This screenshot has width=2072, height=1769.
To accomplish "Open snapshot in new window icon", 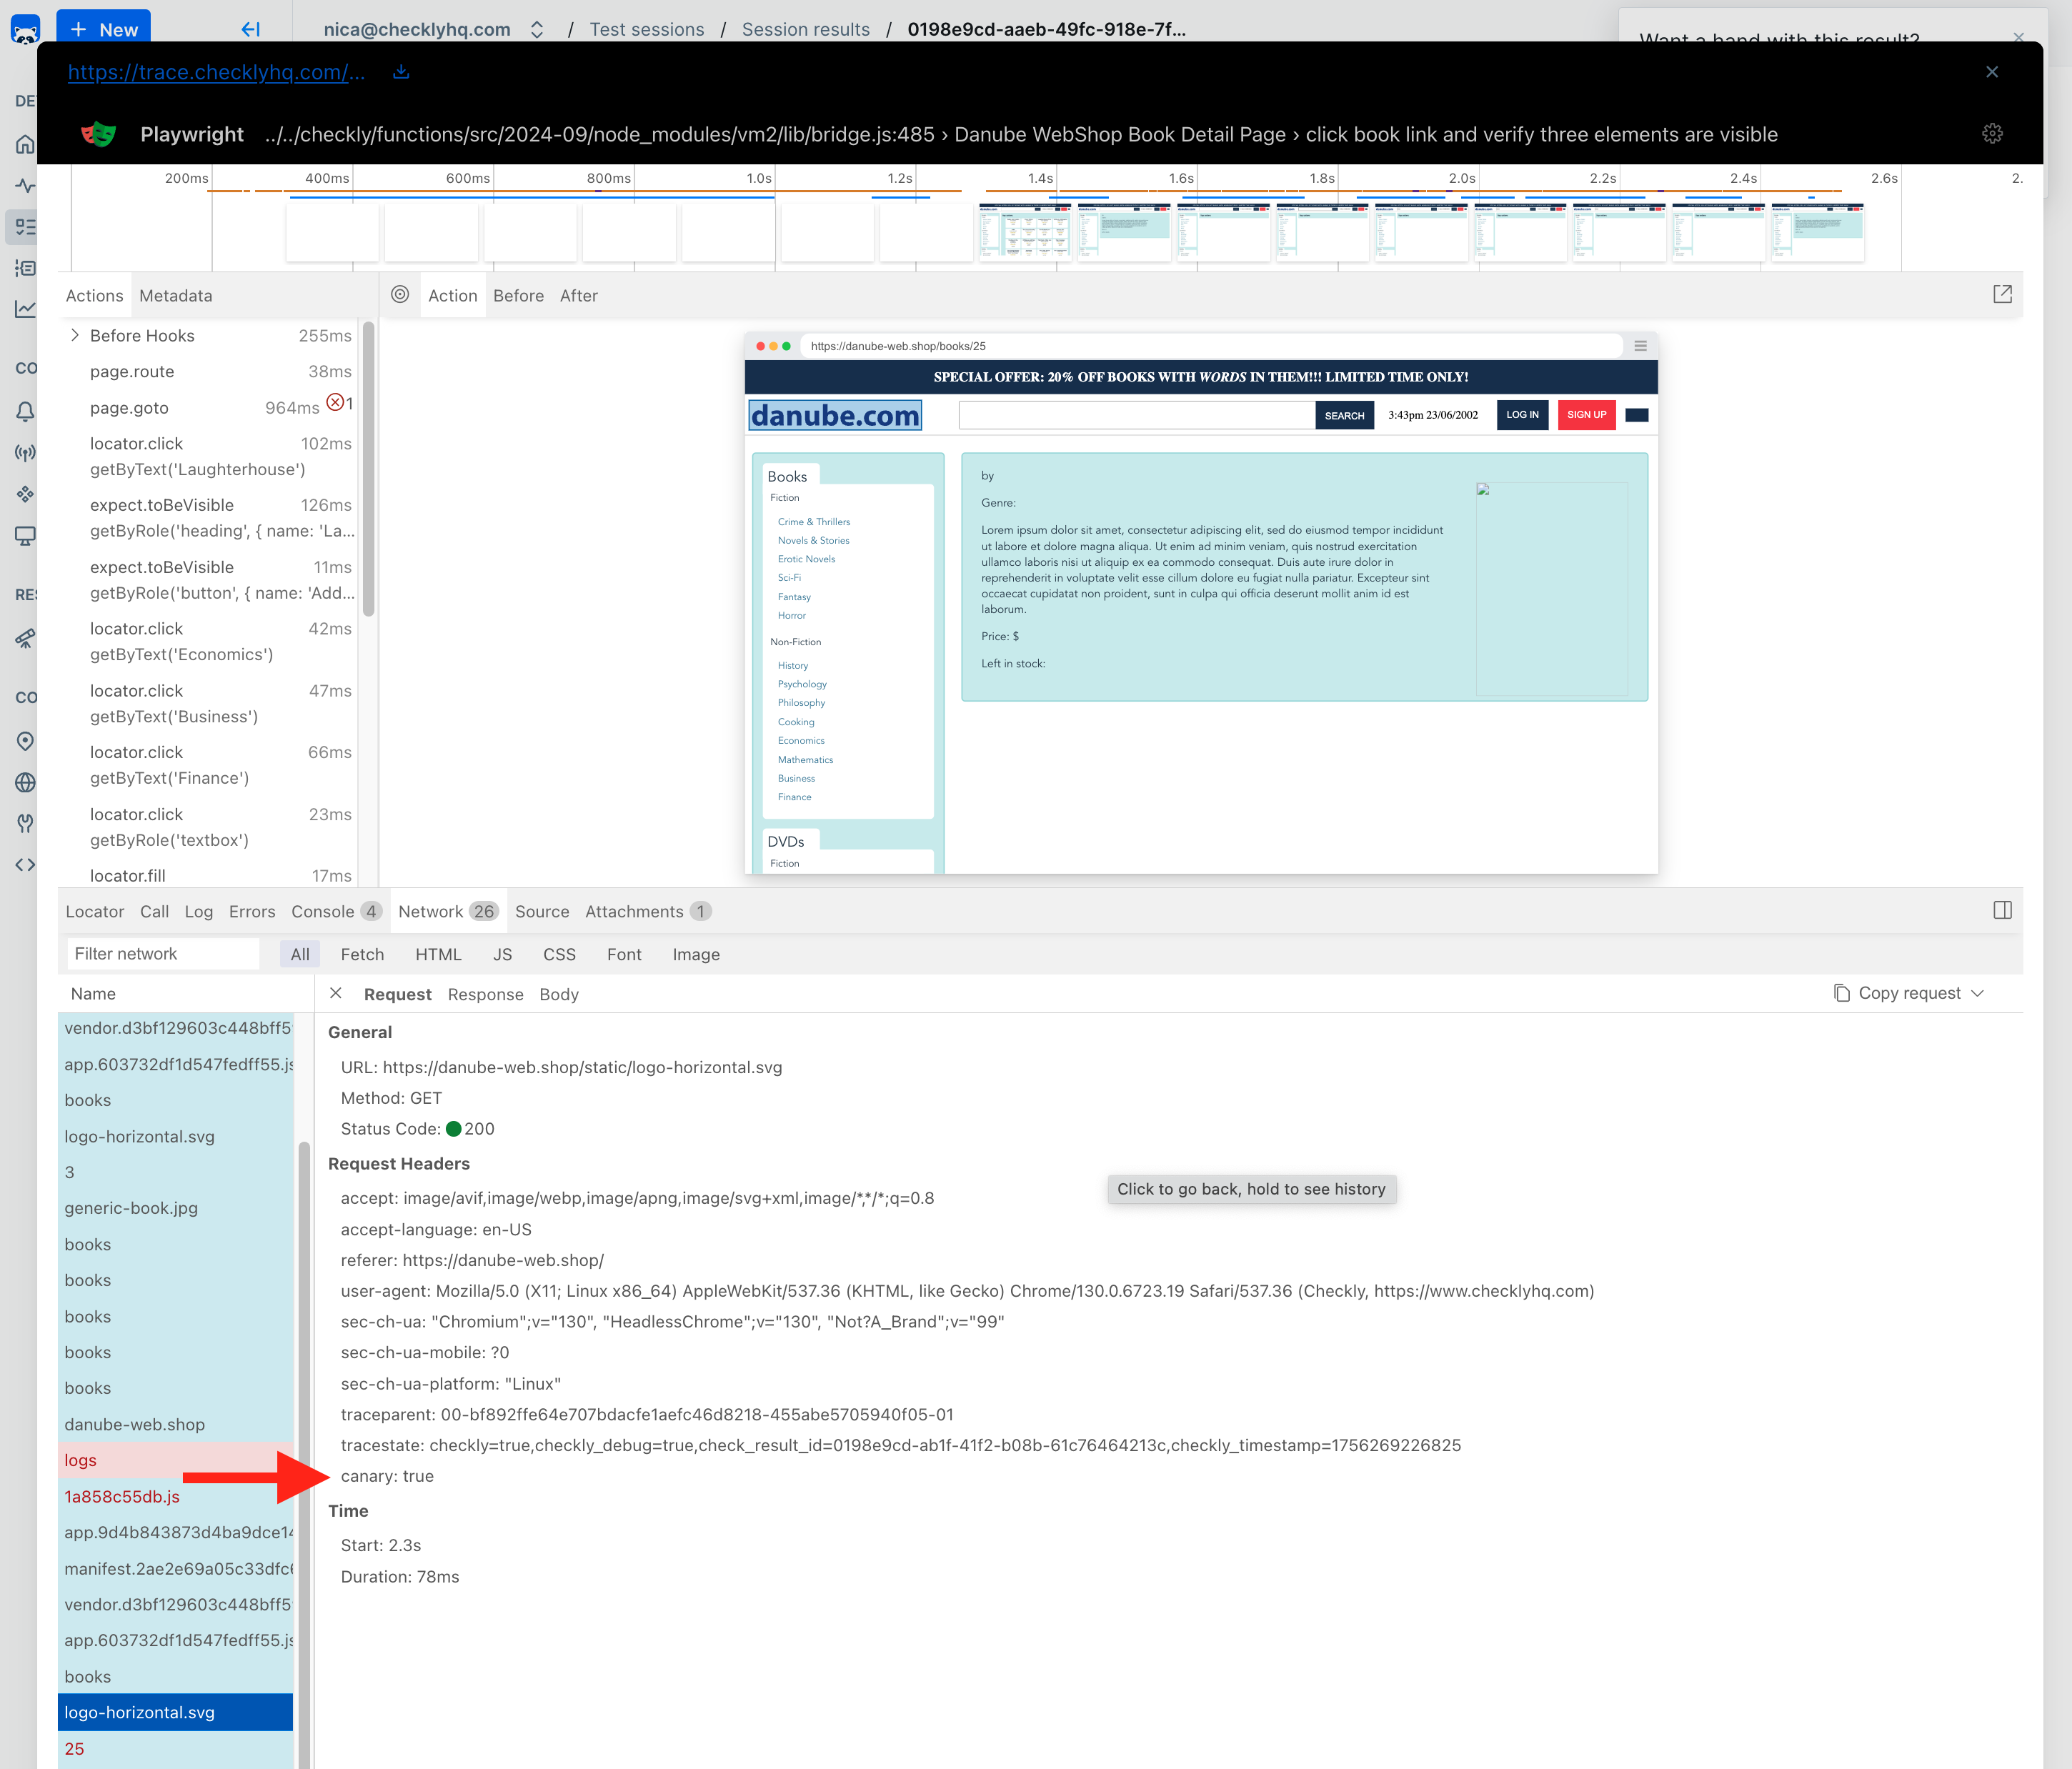I will coord(2002,294).
